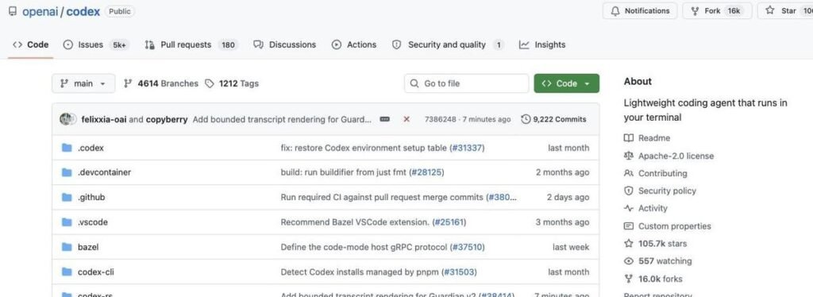
Task: View 9,222 Commits history
Action: click(x=553, y=119)
